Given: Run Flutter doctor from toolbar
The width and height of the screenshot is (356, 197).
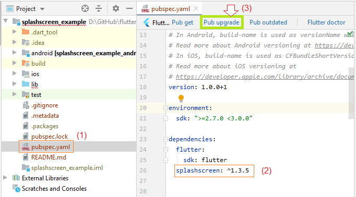Looking at the screenshot, I should tap(326, 22).
